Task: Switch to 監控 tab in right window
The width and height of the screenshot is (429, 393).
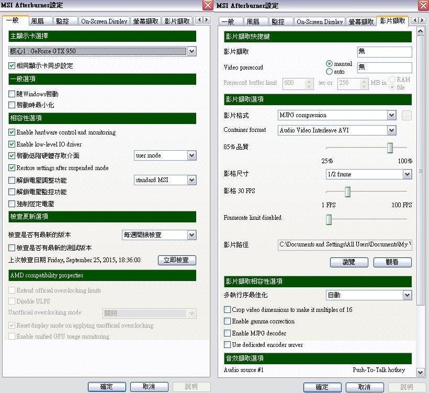Action: pyautogui.click(x=281, y=21)
